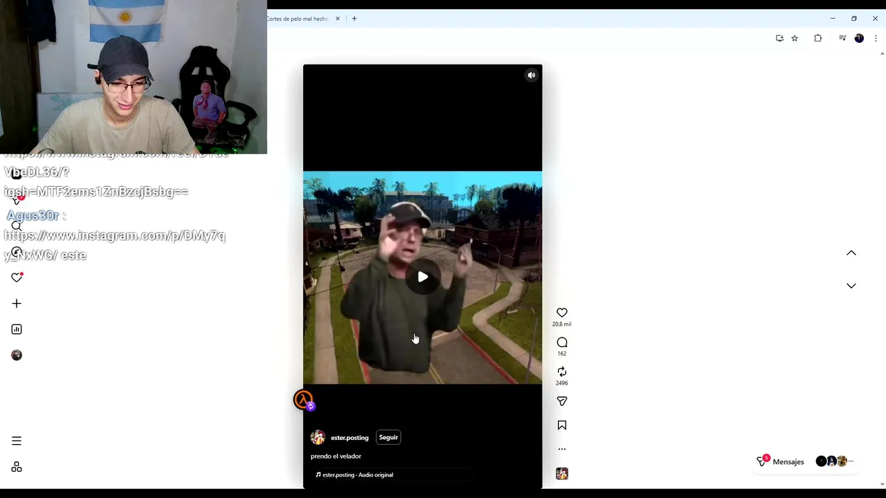This screenshot has height=498, width=886.
Task: Open the browser media controls icon
Action: click(x=842, y=38)
